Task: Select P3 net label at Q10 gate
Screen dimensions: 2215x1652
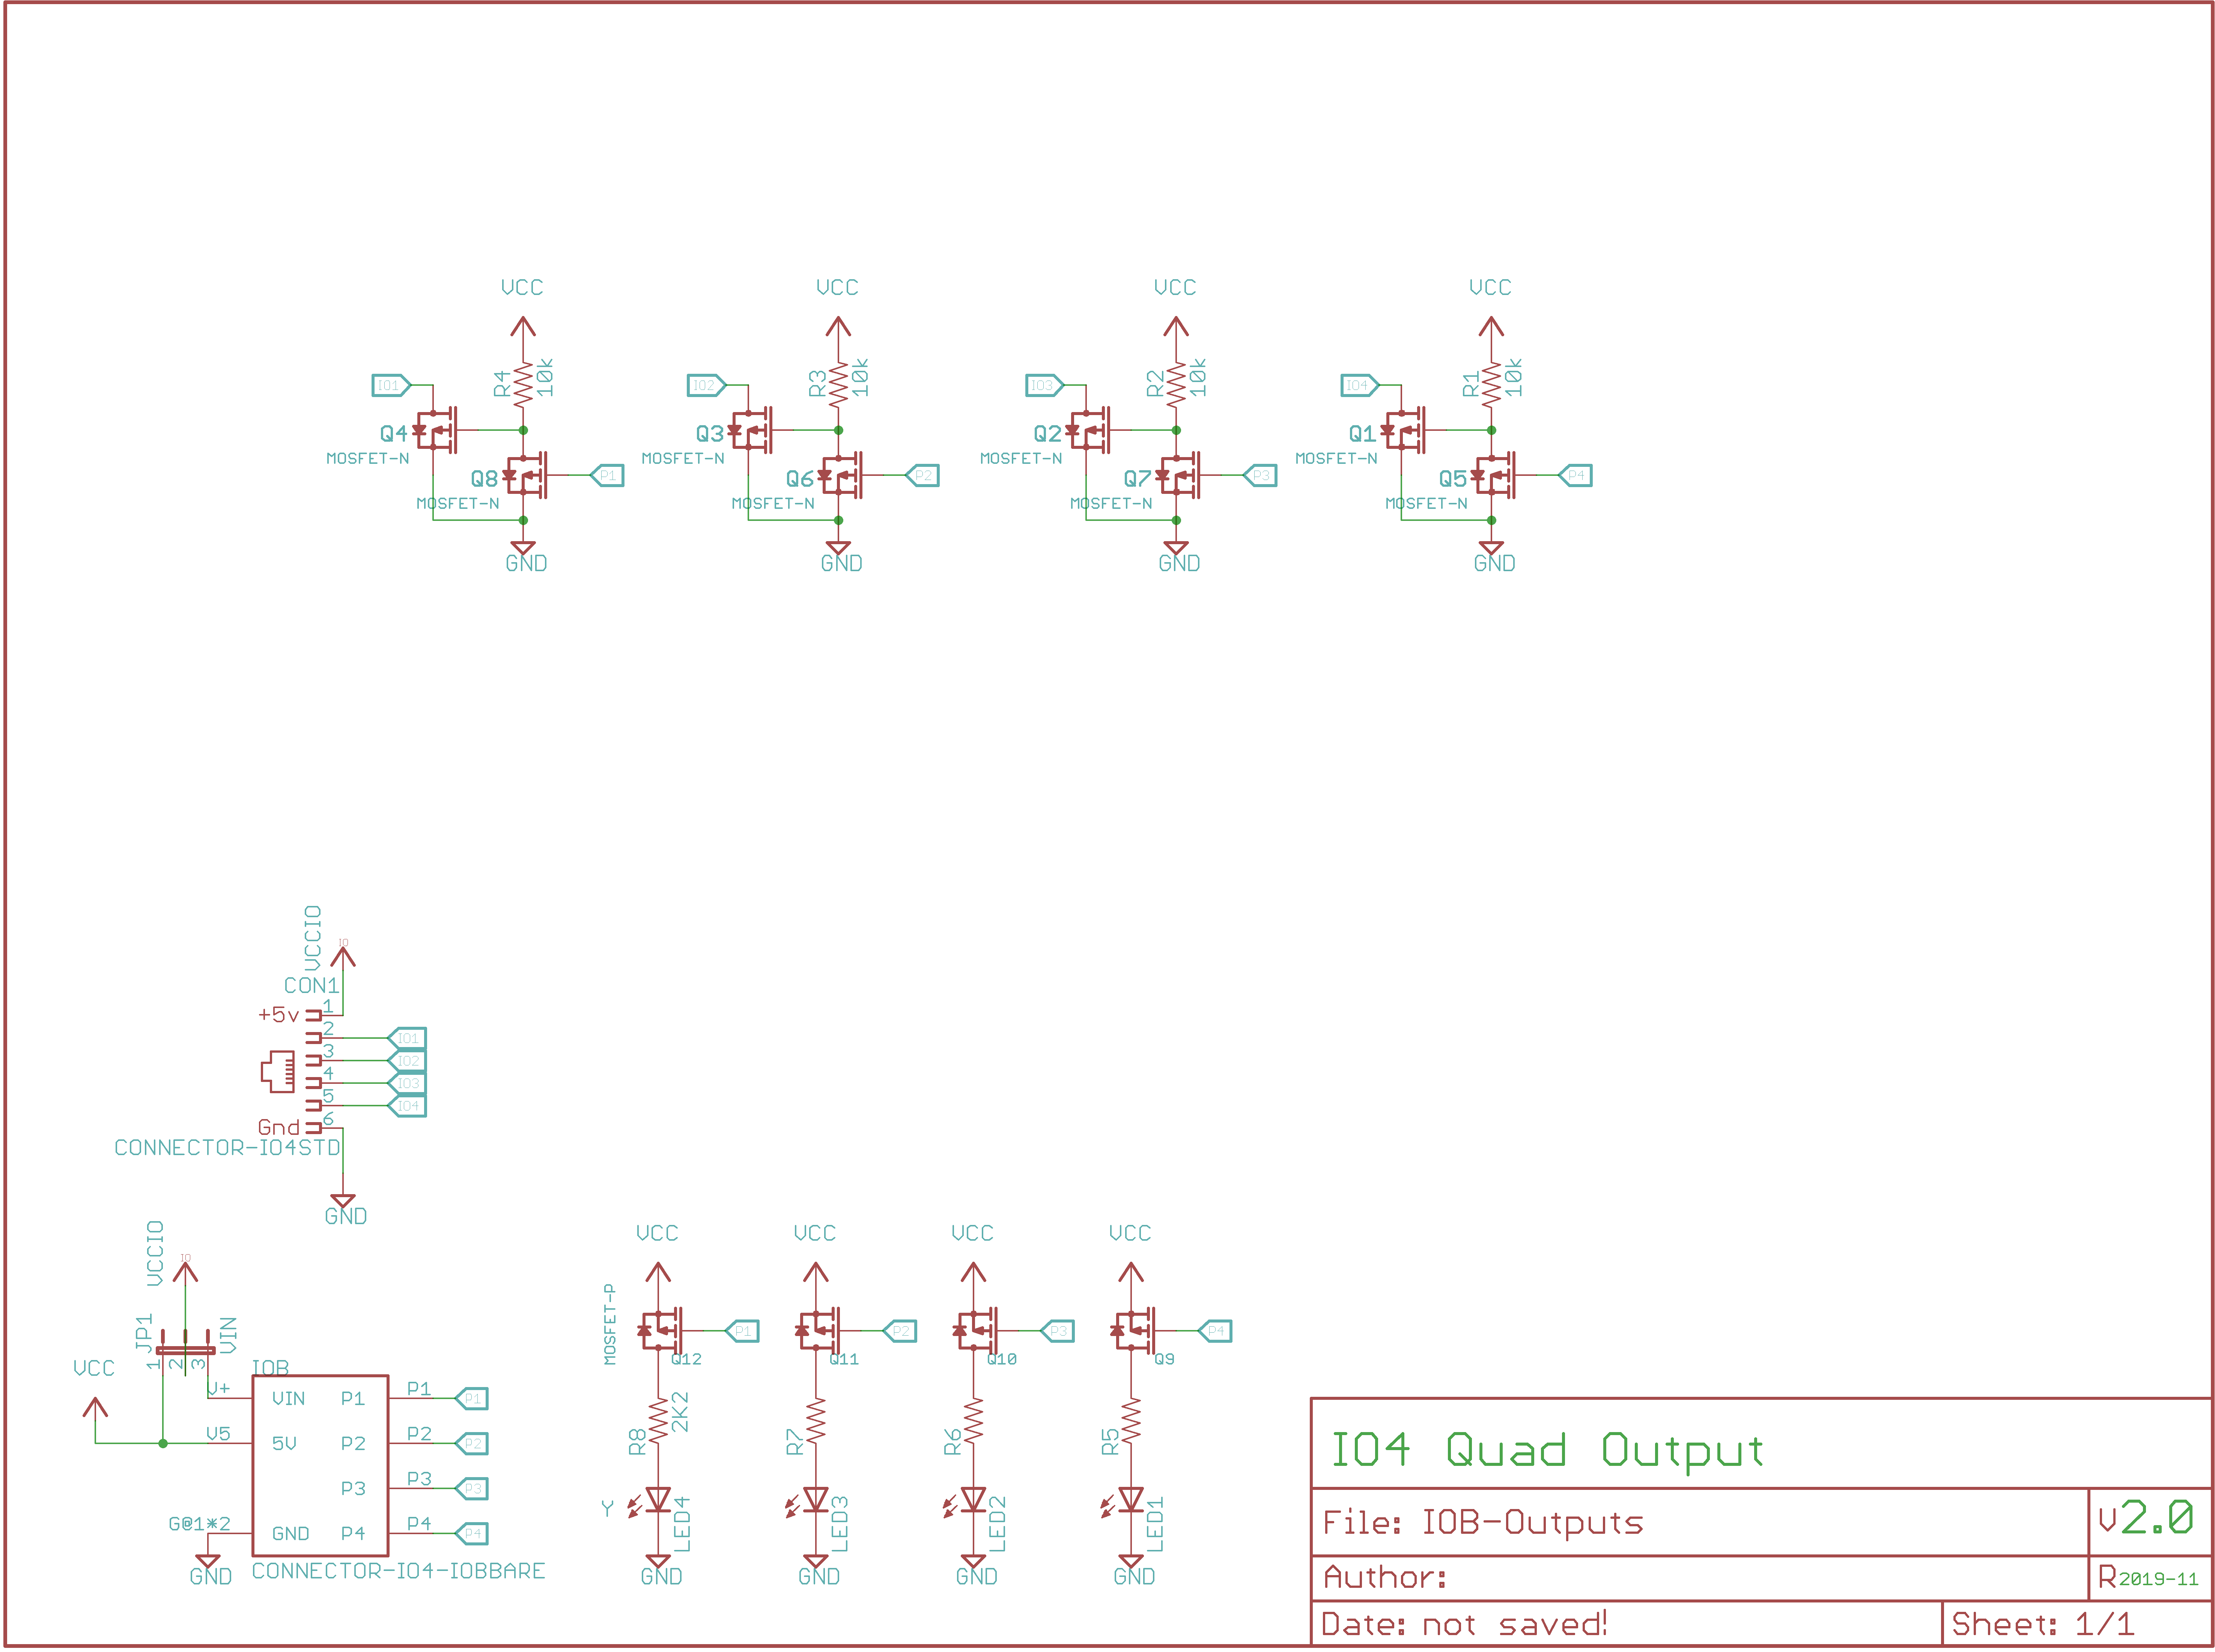Action: coord(1057,1331)
